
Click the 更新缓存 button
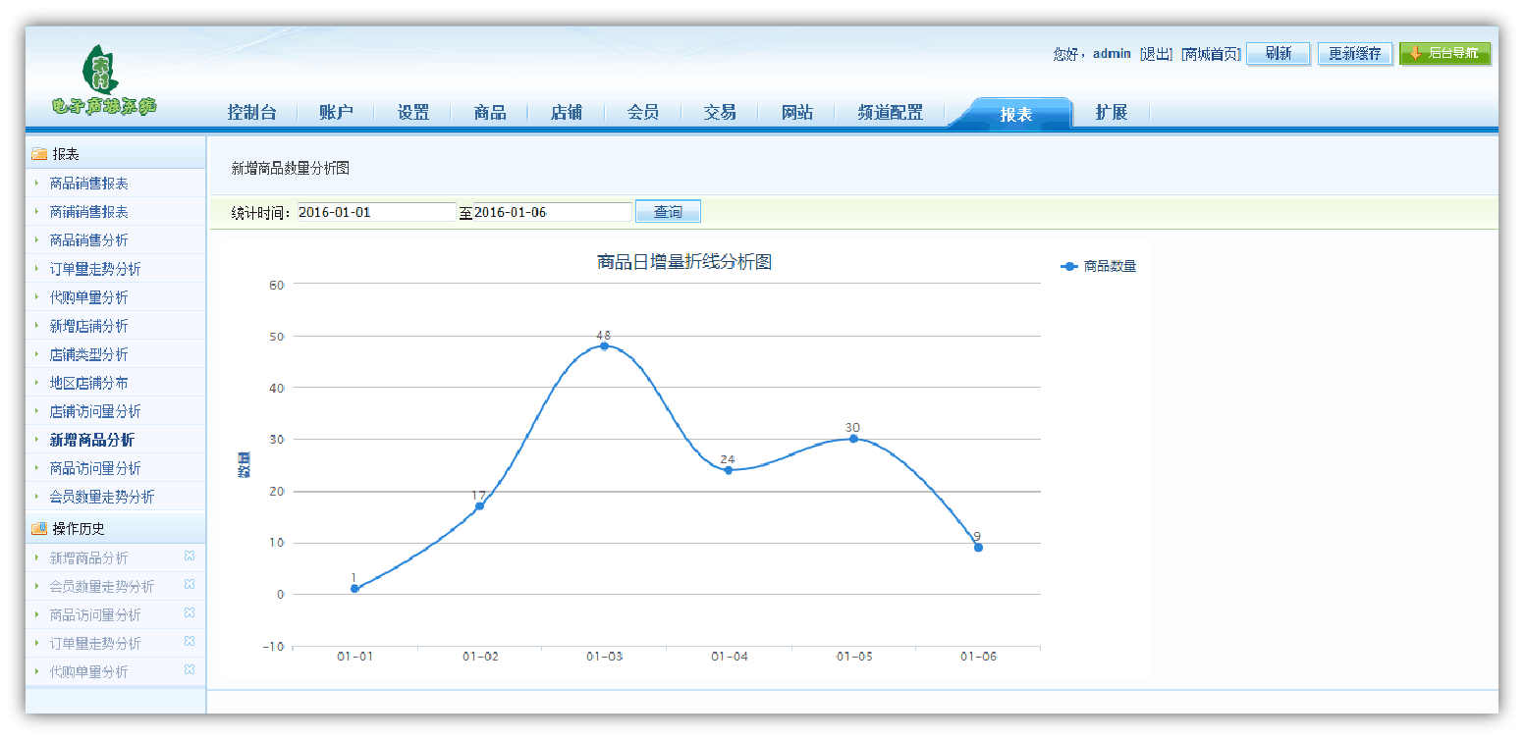tap(1354, 54)
